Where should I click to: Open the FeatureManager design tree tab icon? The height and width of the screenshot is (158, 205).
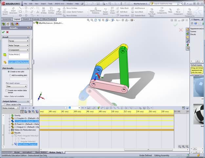click(x=4, y=24)
